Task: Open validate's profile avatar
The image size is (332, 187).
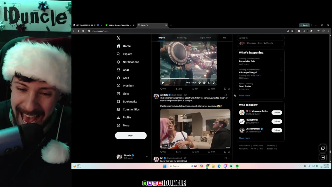Action: point(156,96)
